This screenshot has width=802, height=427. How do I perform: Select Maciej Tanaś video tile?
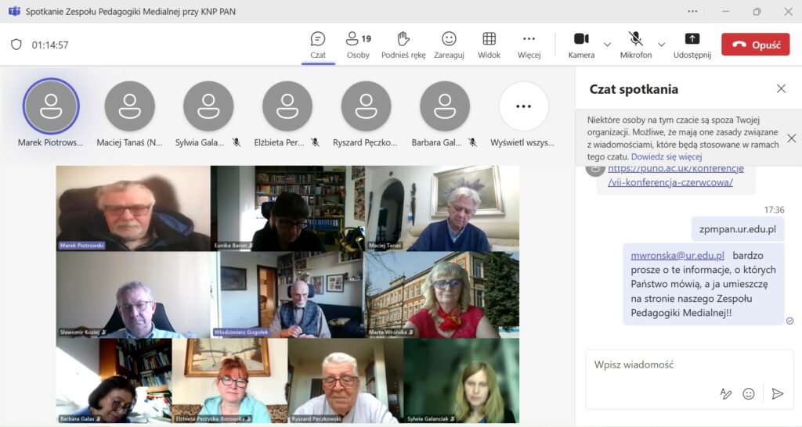click(442, 208)
